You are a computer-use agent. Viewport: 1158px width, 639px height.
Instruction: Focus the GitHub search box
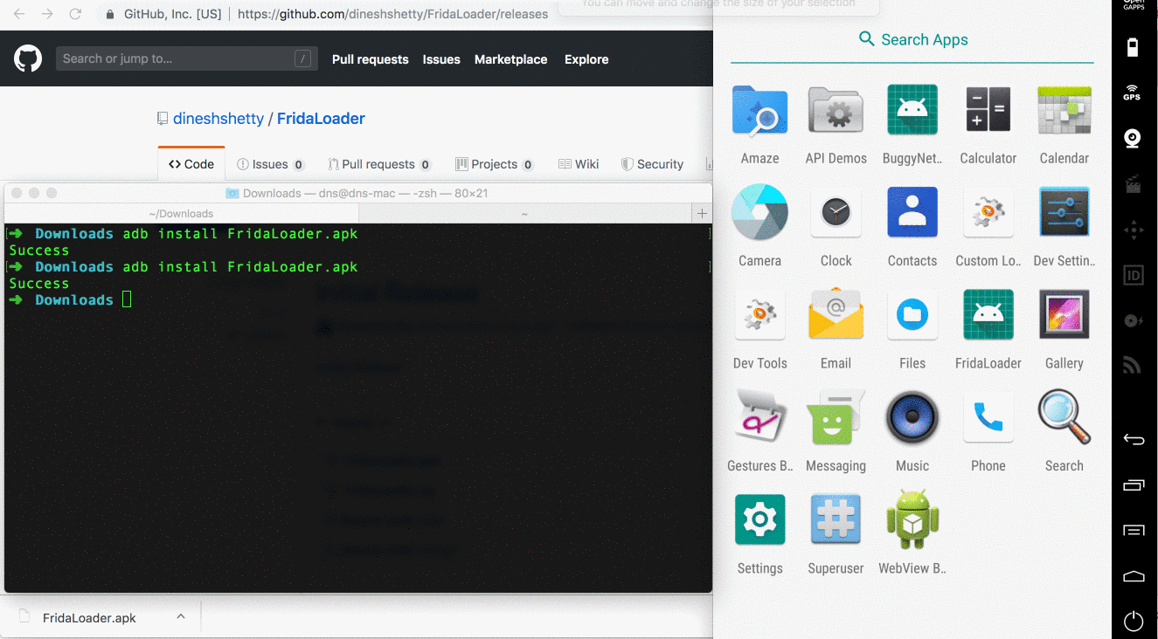click(187, 58)
